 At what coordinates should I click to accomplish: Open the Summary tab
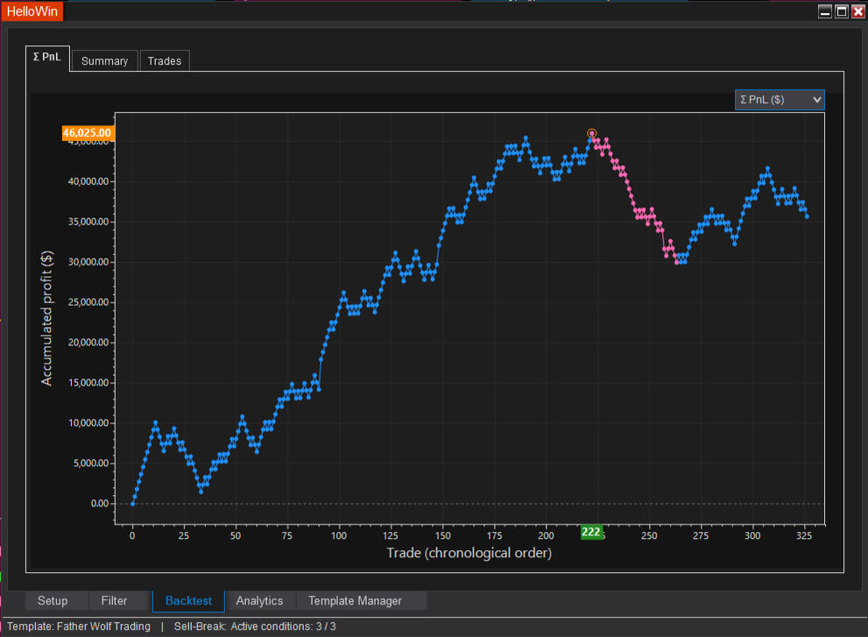coord(104,60)
